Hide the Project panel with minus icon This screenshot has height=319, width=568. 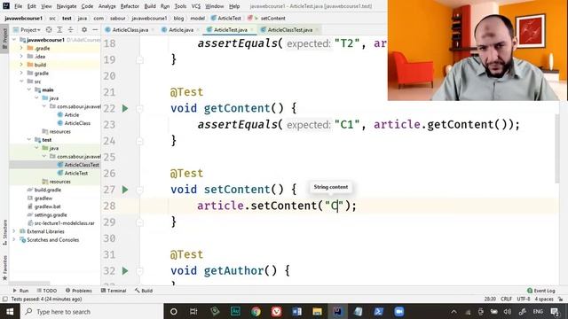click(x=95, y=29)
